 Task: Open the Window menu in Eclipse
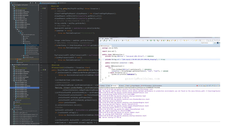pyautogui.click(x=107, y=39)
